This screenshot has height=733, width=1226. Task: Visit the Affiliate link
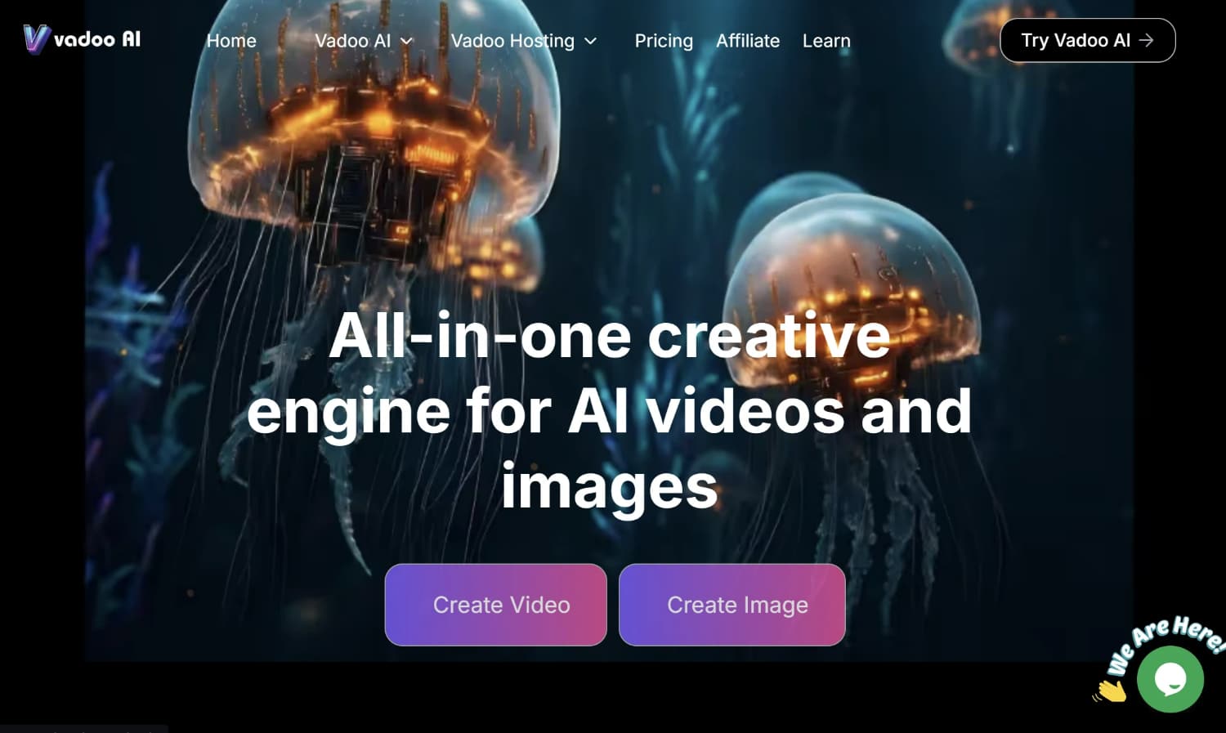point(748,41)
